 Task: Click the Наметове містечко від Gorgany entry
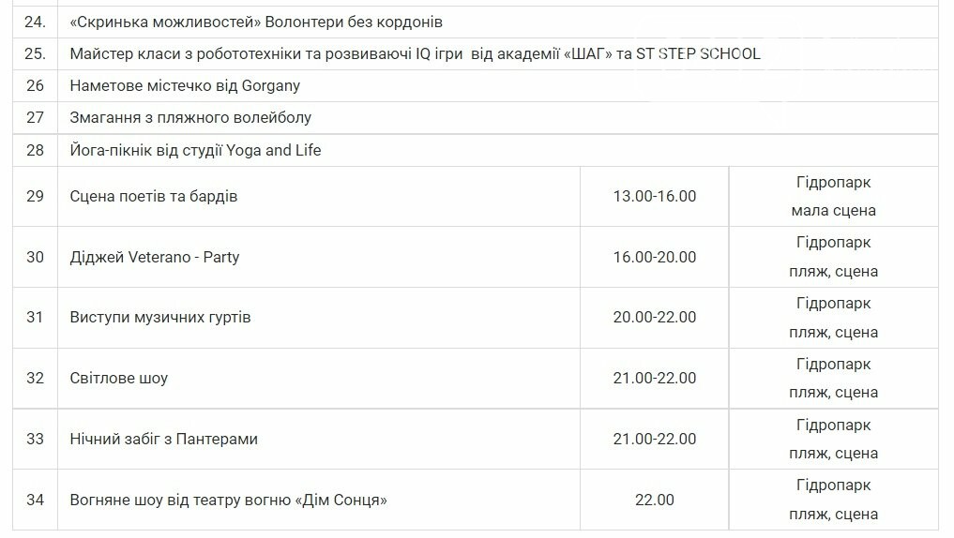pyautogui.click(x=185, y=85)
